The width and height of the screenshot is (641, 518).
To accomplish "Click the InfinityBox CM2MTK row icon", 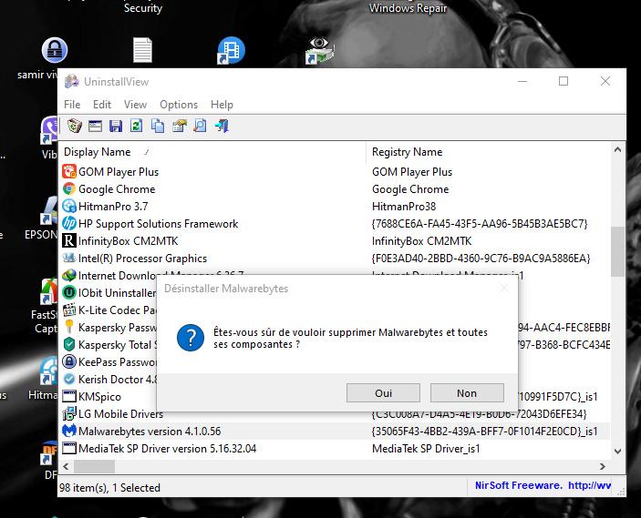I will (69, 240).
